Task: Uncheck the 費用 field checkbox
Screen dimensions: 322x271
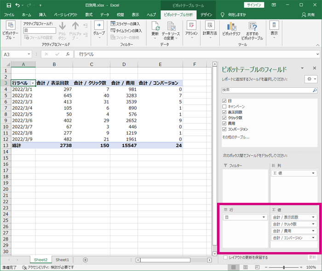Action: (224, 124)
